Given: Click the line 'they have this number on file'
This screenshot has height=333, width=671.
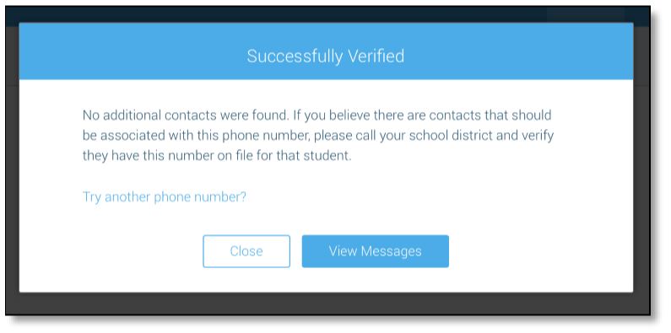Looking at the screenshot, I should point(217,156).
